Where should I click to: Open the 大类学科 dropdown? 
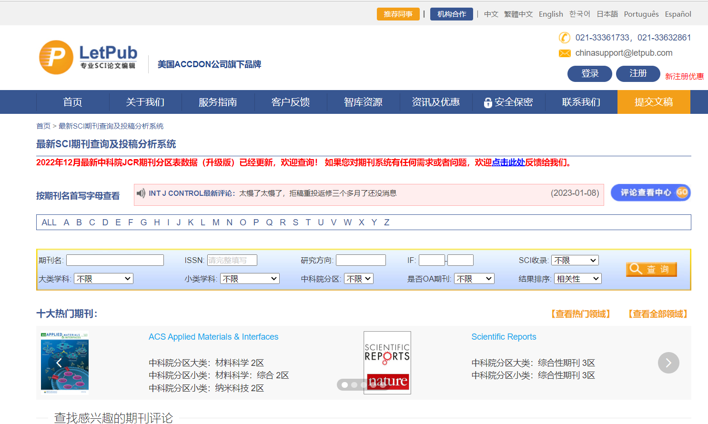click(x=103, y=279)
